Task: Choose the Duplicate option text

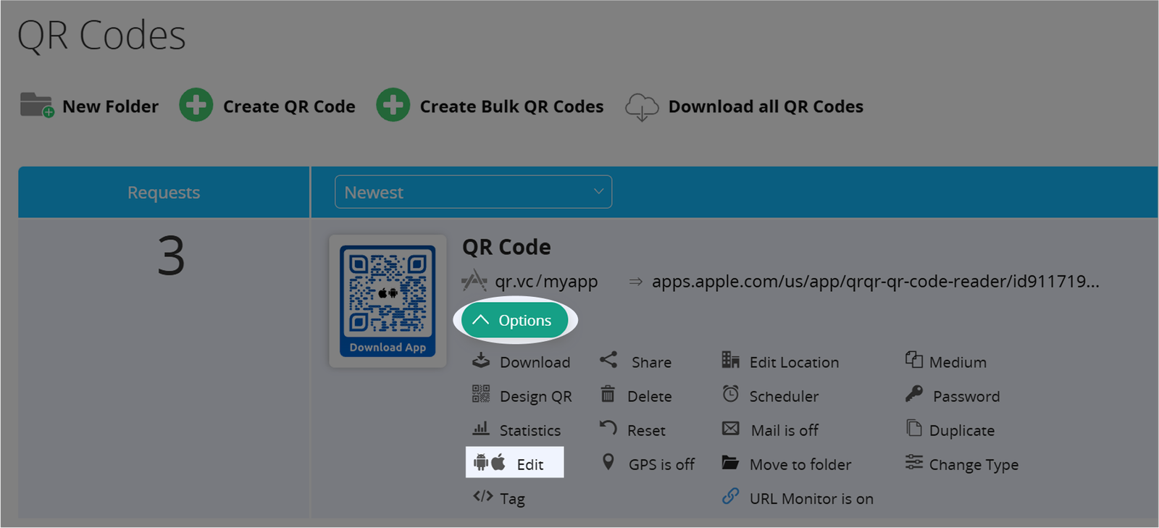Action: coord(962,430)
